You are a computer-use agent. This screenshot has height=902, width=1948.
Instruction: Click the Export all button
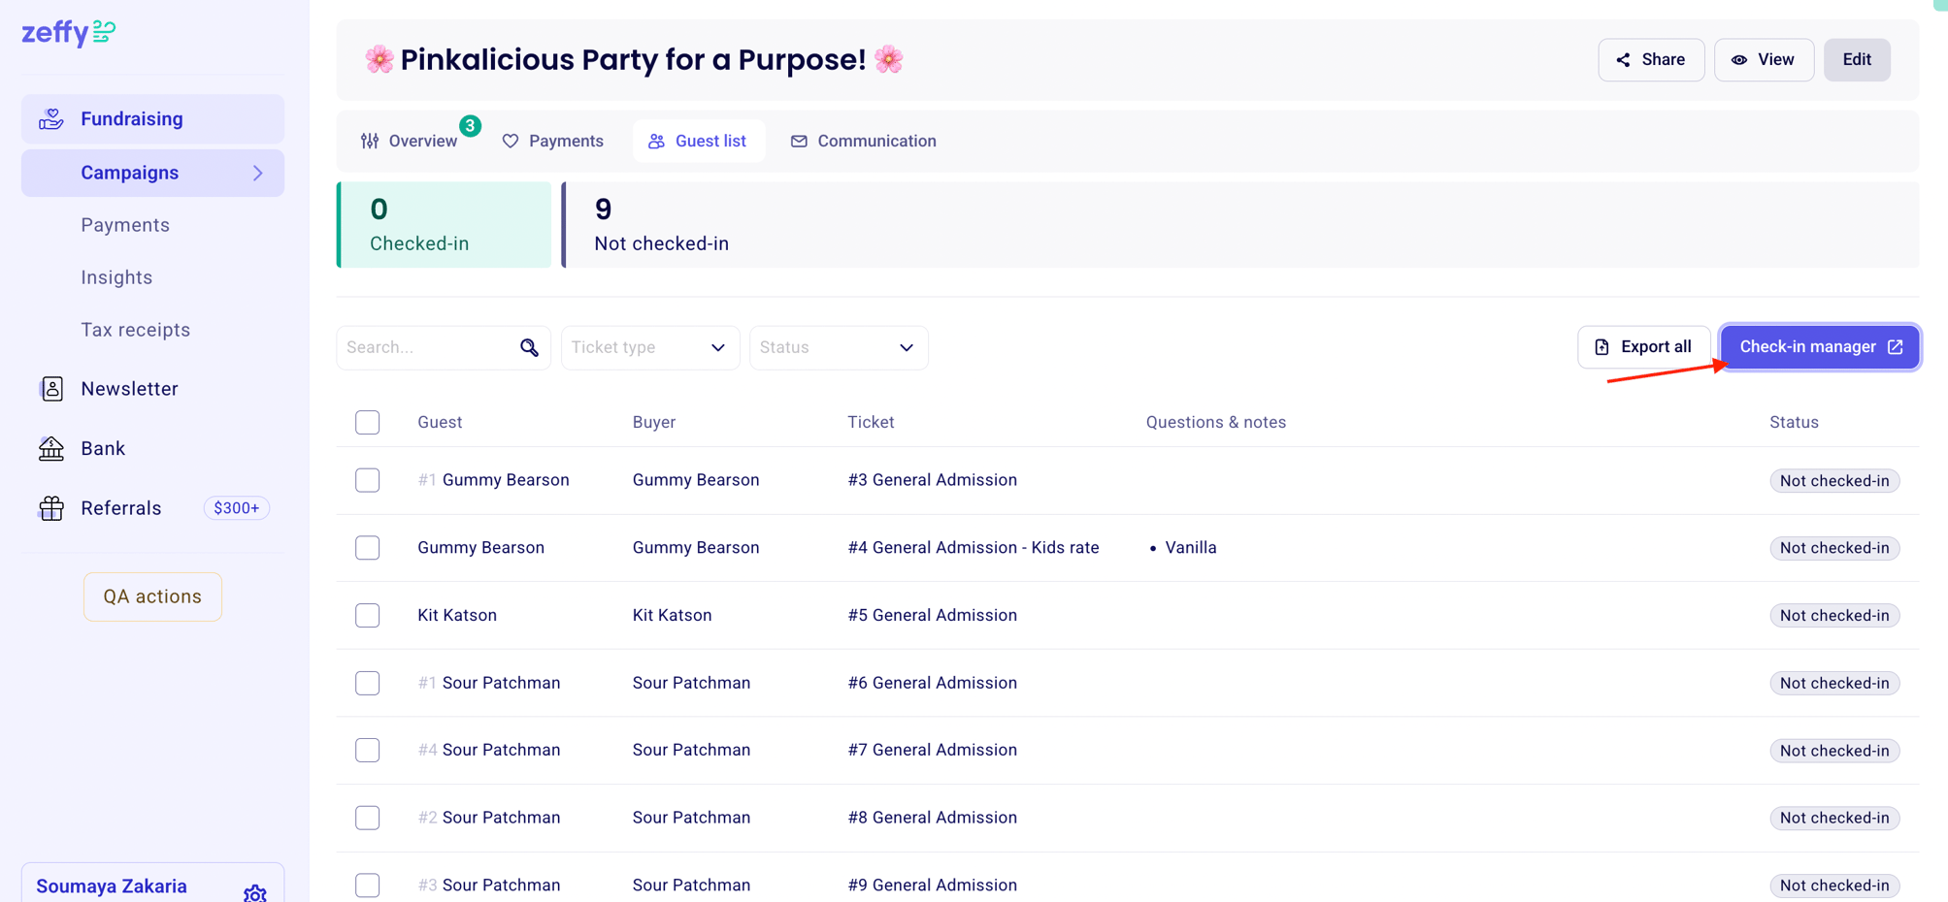[x=1643, y=347]
